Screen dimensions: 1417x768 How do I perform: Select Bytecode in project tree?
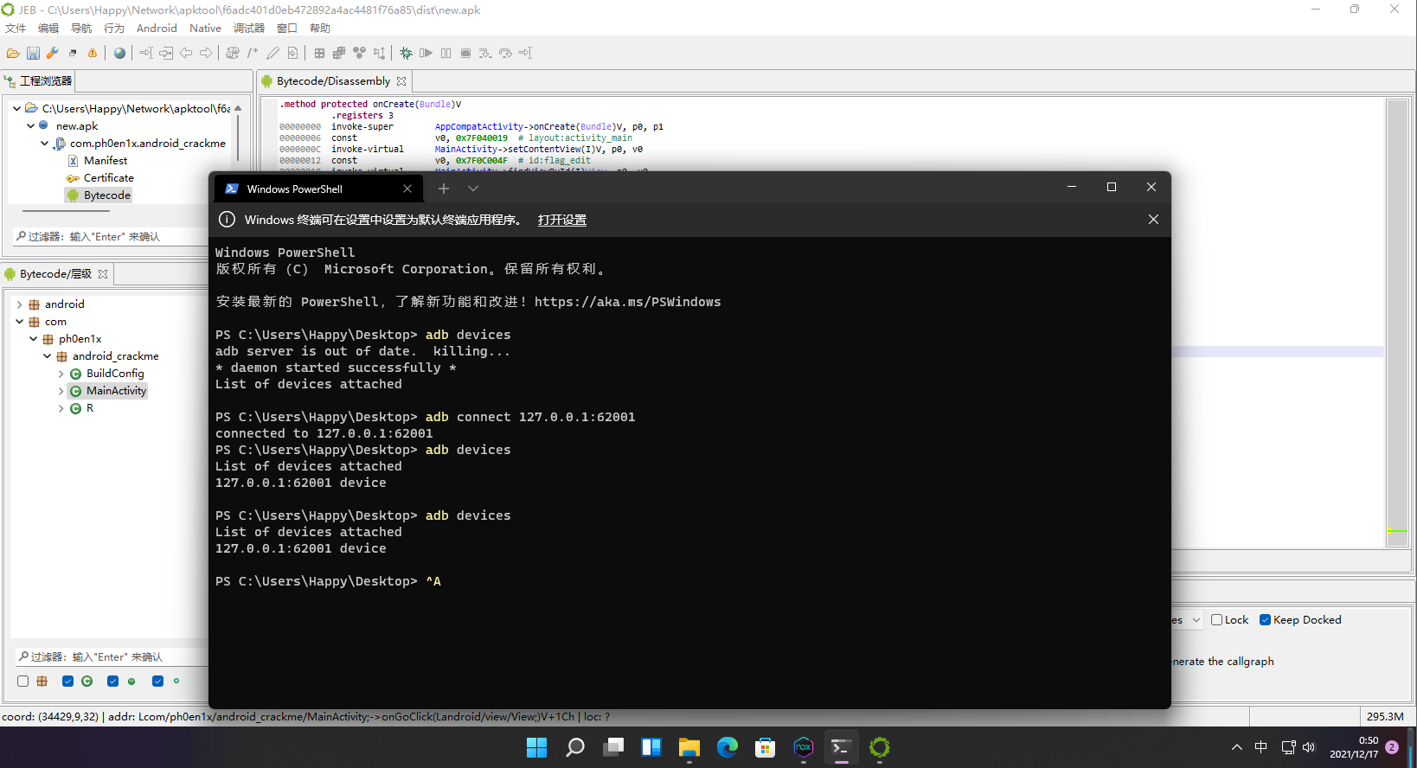[107, 195]
